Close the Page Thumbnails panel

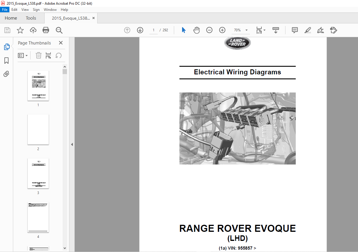point(61,43)
